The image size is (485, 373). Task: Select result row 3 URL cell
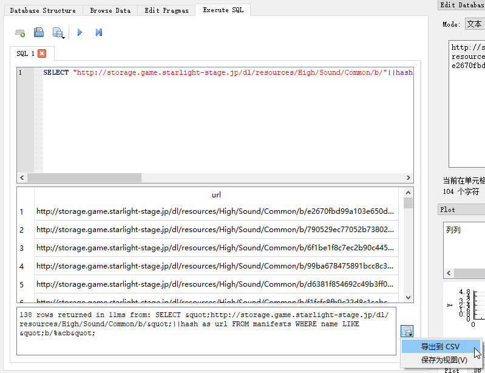(215, 248)
